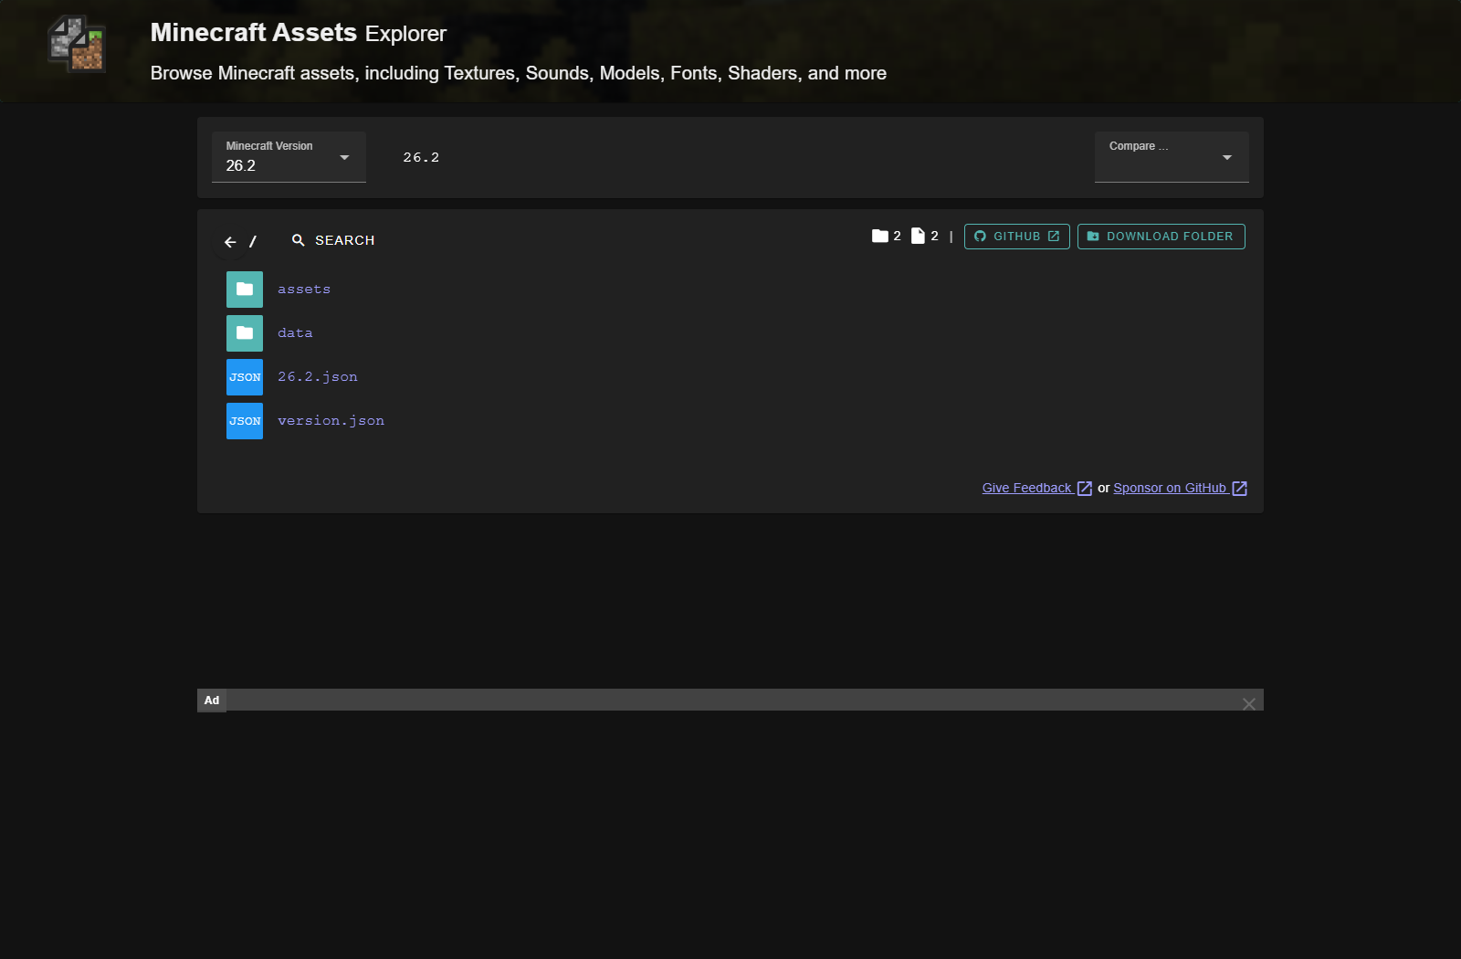Click the folder count indicator icon
This screenshot has width=1461, height=959.
[880, 236]
